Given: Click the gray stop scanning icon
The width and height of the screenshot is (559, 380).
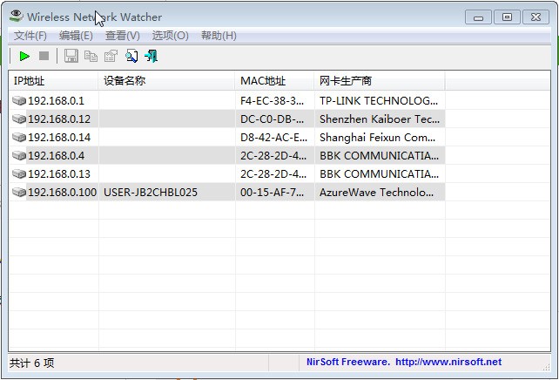Looking at the screenshot, I should click(44, 56).
